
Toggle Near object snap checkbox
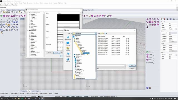[5, 94]
